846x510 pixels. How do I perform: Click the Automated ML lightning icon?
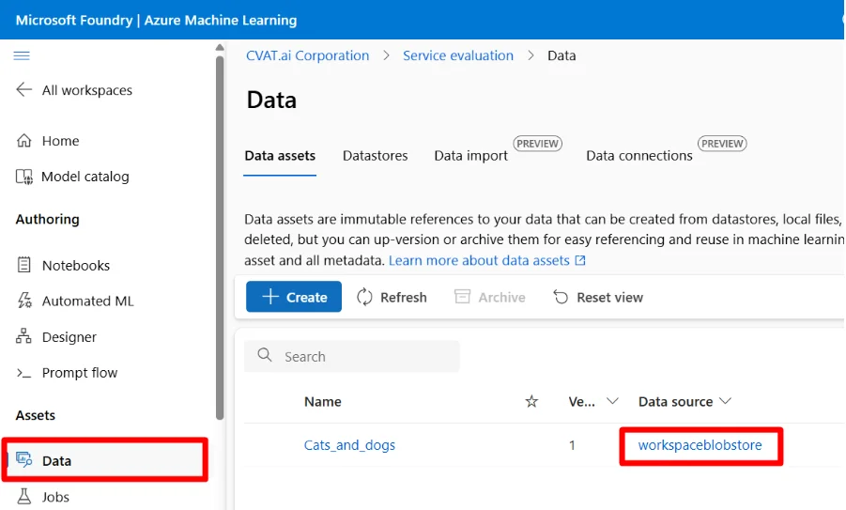coord(24,301)
